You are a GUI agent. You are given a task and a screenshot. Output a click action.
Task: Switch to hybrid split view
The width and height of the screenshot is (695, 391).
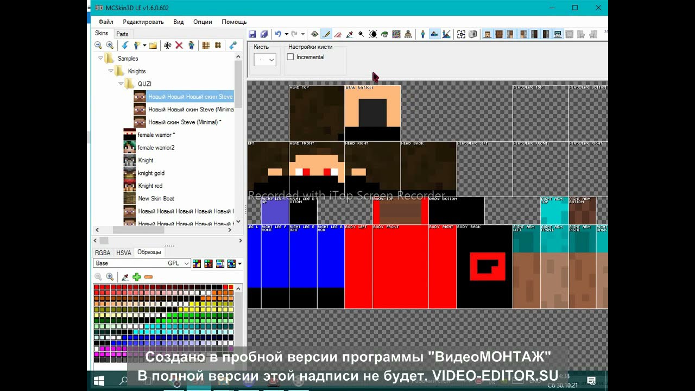click(446, 34)
